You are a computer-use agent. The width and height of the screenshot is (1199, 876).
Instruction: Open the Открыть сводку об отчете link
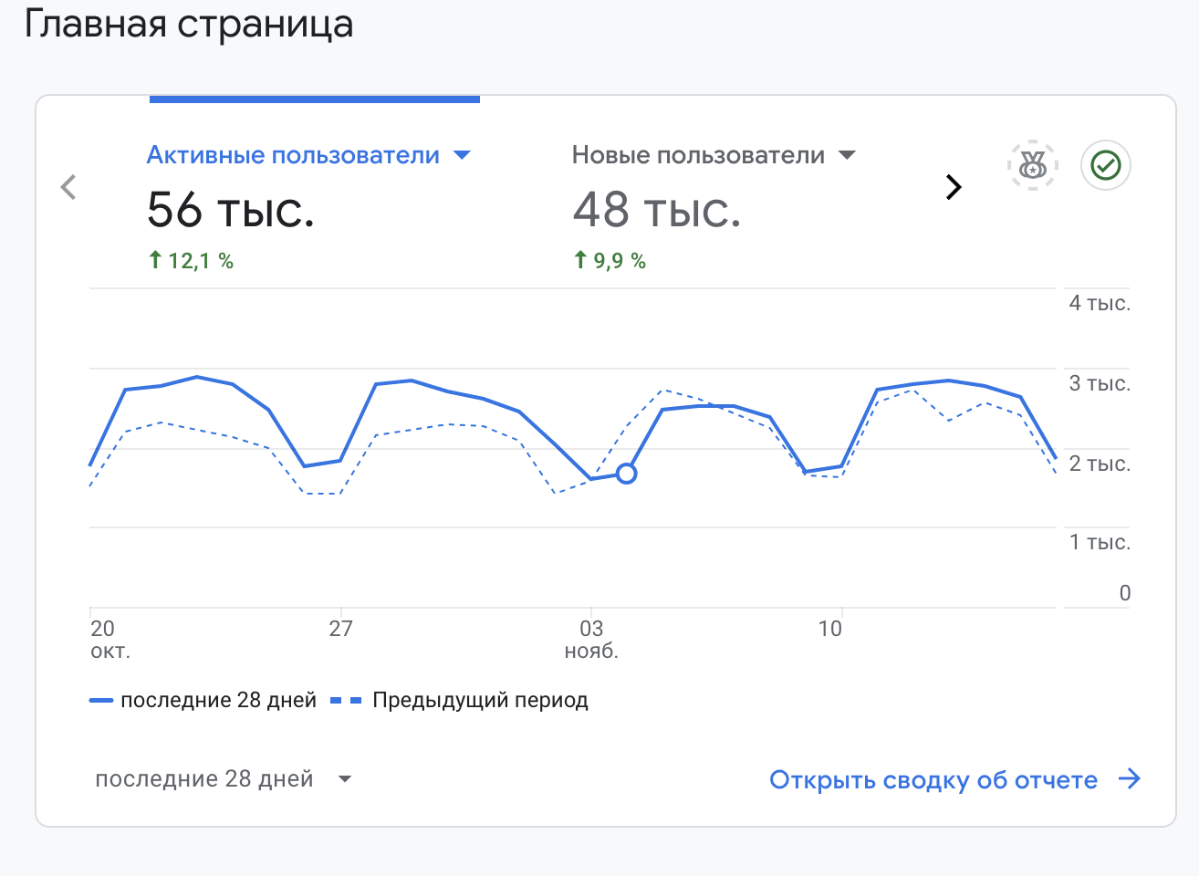tap(933, 780)
